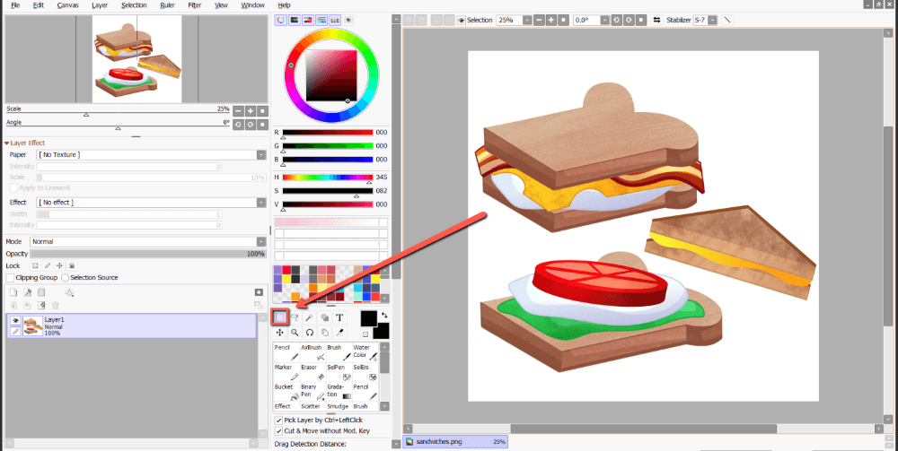Select the rectangular Selection tool
898x451 pixels.
(x=280, y=317)
